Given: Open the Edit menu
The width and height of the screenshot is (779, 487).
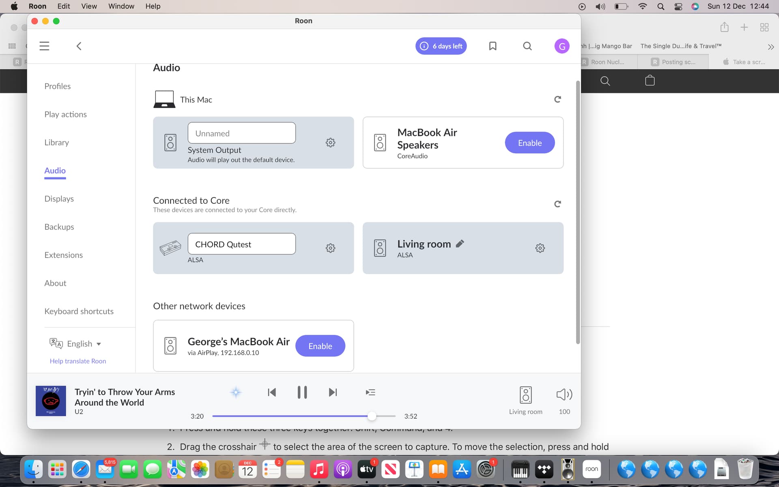Looking at the screenshot, I should 63,6.
